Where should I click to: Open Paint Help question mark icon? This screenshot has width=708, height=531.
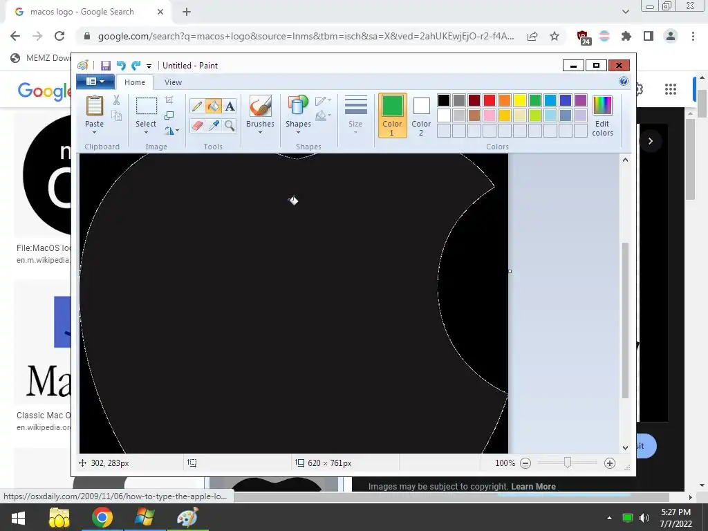[x=624, y=82]
